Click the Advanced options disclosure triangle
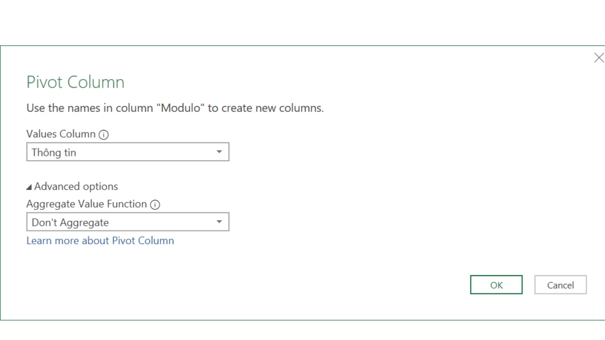 coord(29,186)
